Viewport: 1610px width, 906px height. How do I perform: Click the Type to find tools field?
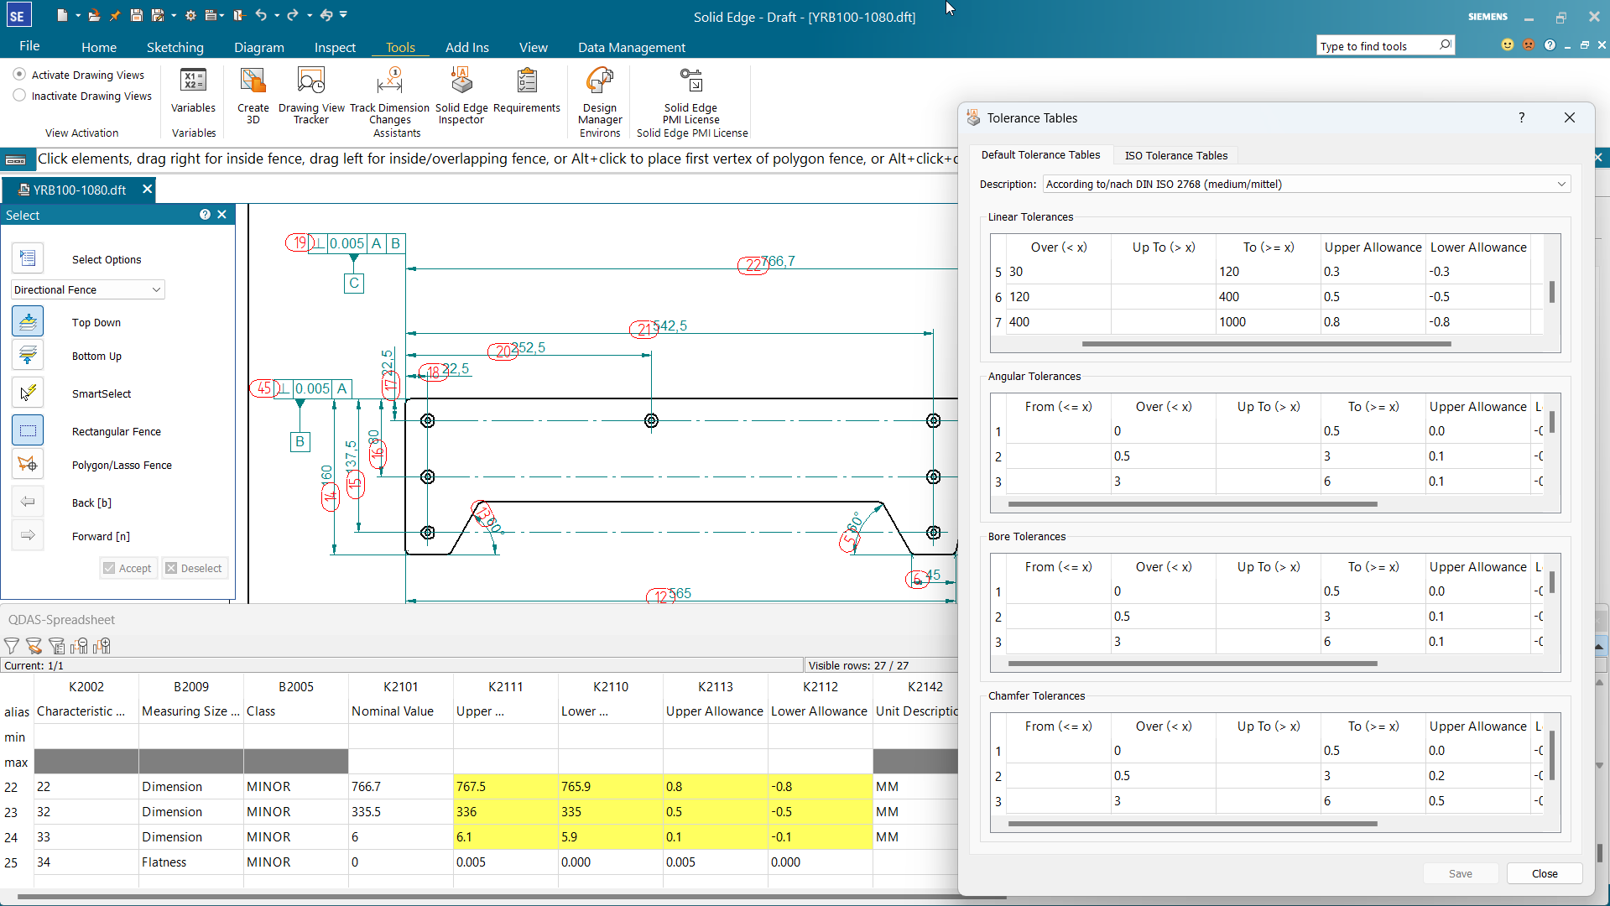pyautogui.click(x=1376, y=44)
